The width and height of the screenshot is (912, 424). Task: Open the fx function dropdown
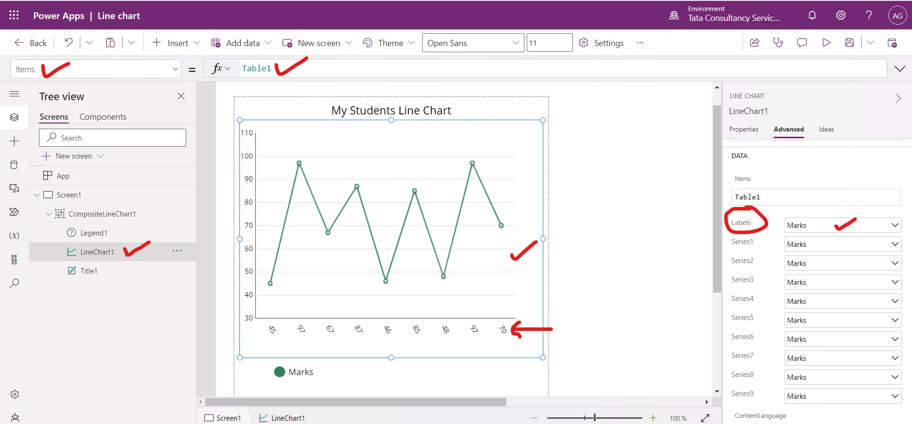click(221, 68)
